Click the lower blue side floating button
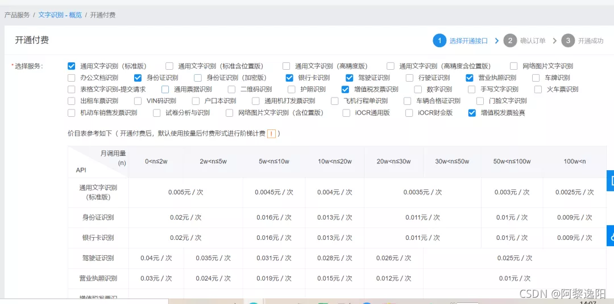The height and width of the screenshot is (304, 614). tap(611, 235)
